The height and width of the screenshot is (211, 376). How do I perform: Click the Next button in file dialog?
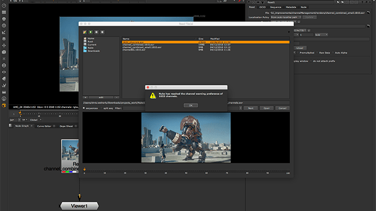click(x=251, y=108)
